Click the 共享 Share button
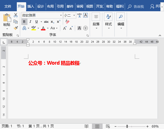This screenshot has width=164, height=129. 155,6
